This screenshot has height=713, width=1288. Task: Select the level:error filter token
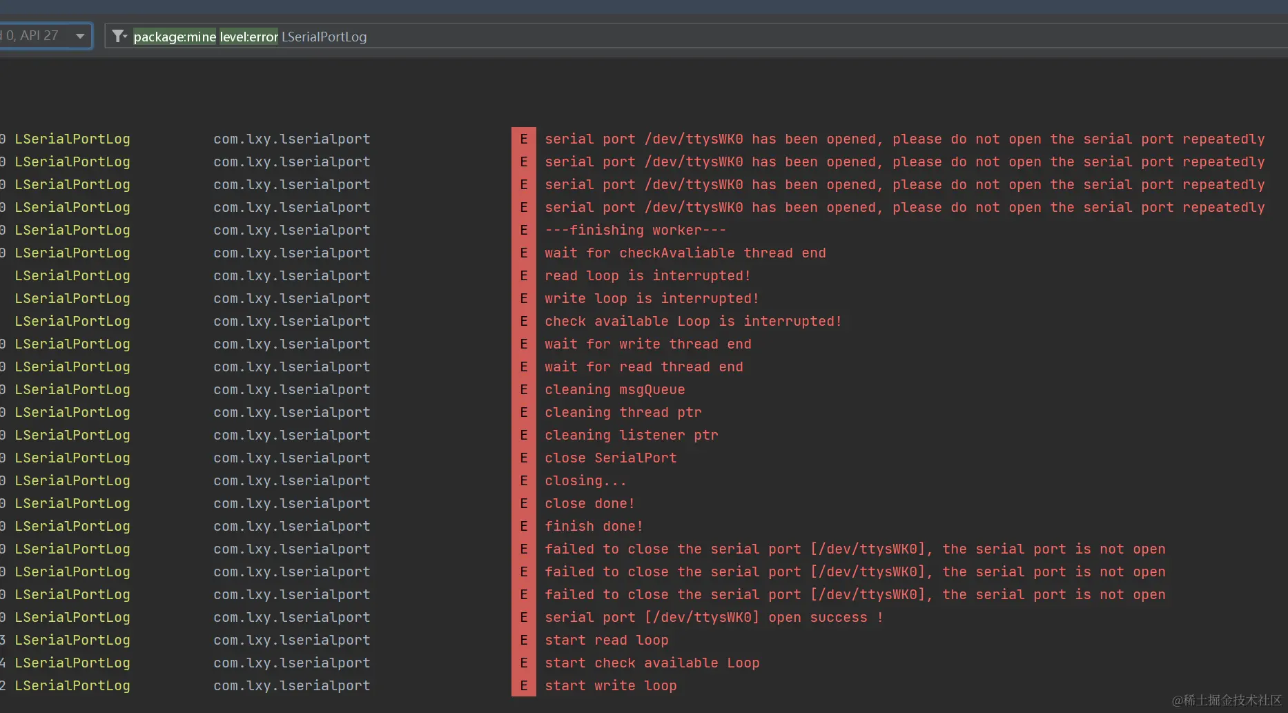pos(249,37)
